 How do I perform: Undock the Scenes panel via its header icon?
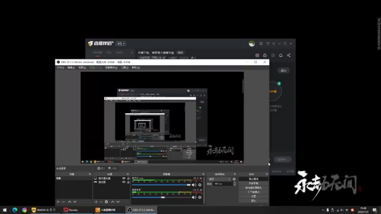(x=90, y=174)
